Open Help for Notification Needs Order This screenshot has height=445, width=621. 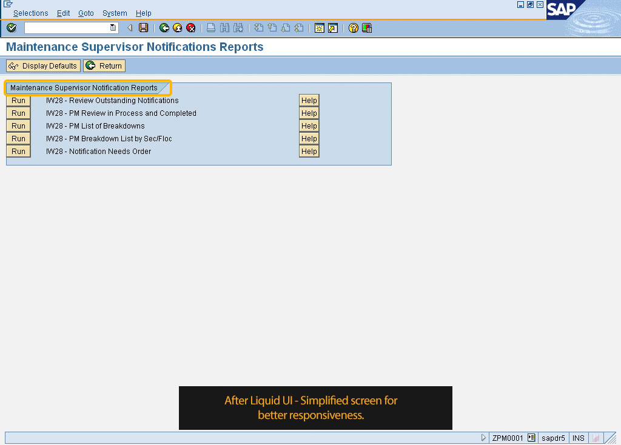pyautogui.click(x=309, y=152)
